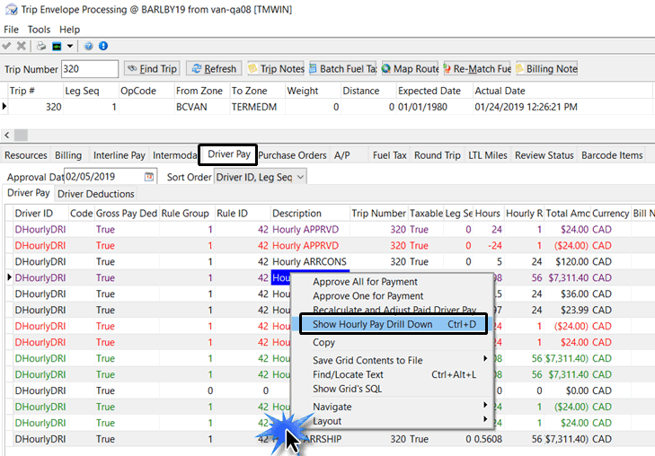Open Trip Notes

point(275,69)
